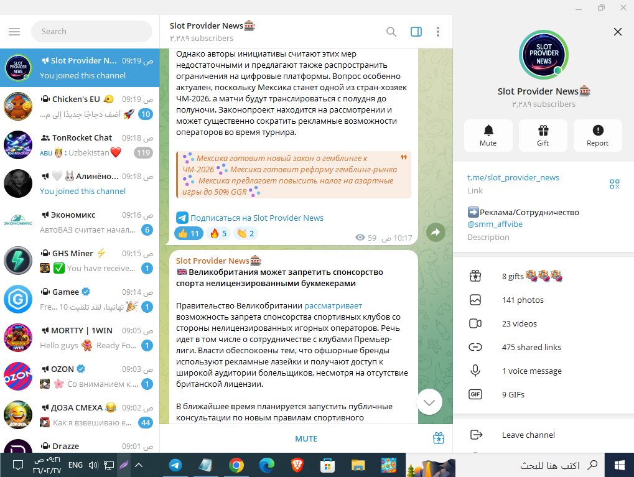Show hidden system tray icons
The width and height of the screenshot is (634, 477).
pyautogui.click(x=139, y=465)
